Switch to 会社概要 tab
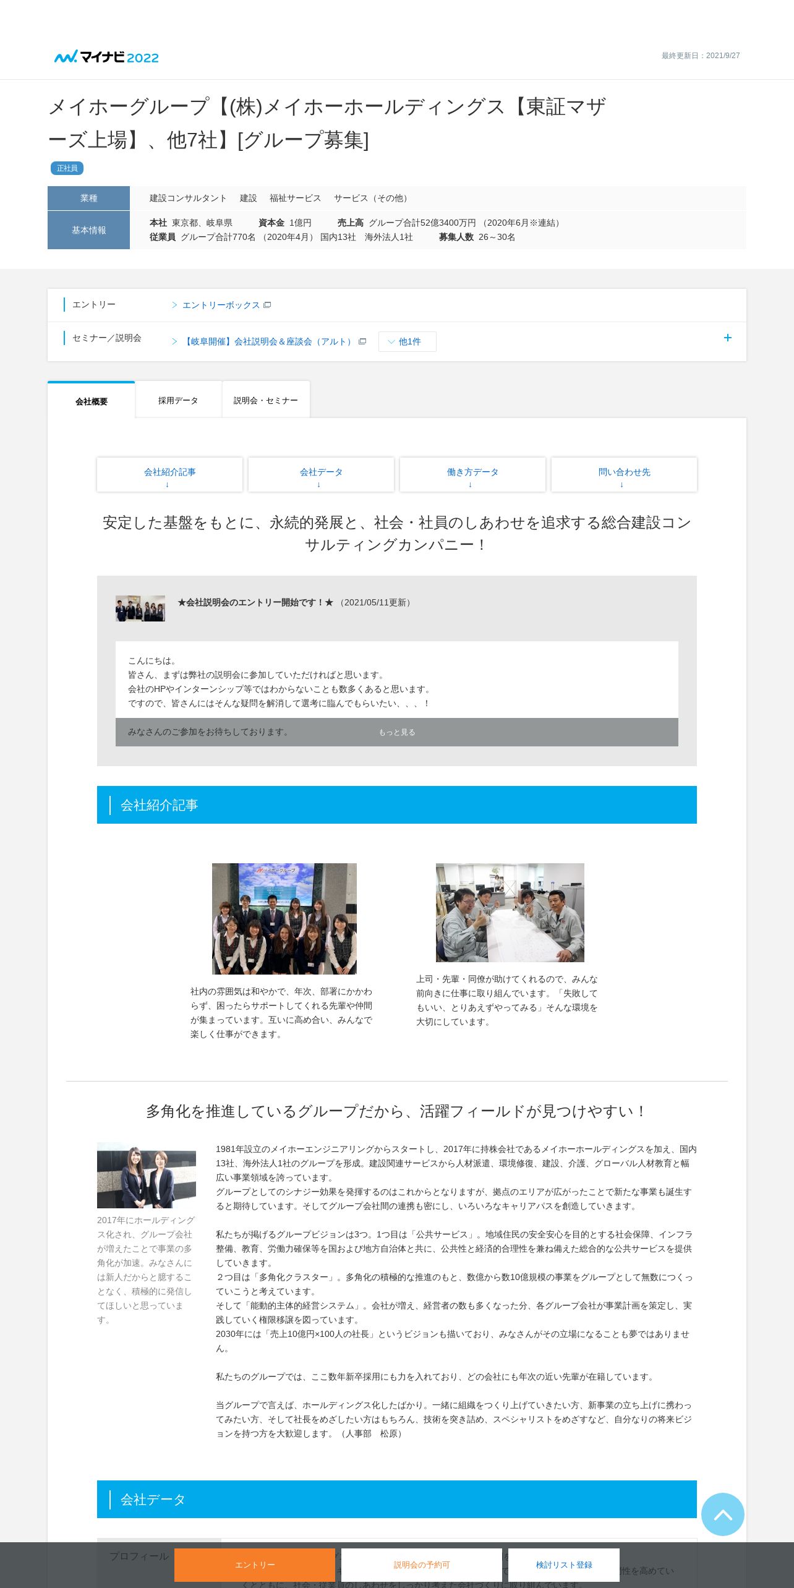The height and width of the screenshot is (1588, 794). (92, 401)
